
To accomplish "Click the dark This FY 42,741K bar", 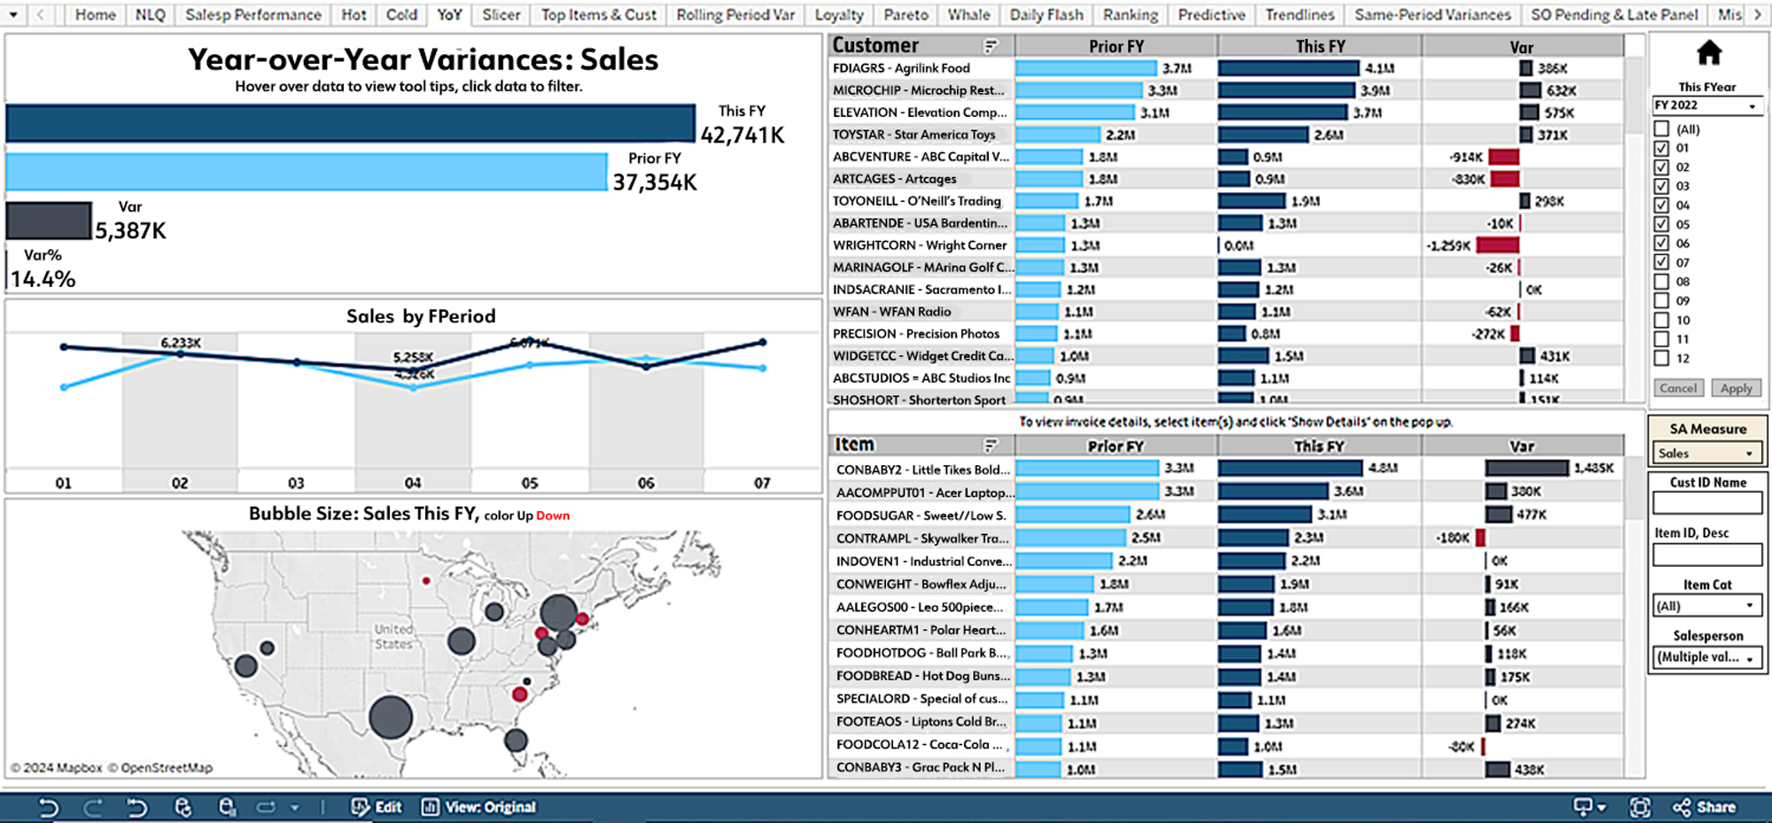I will click(351, 123).
